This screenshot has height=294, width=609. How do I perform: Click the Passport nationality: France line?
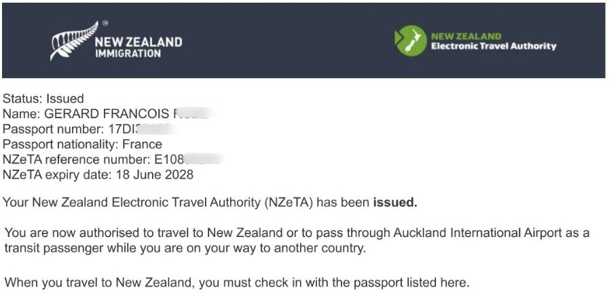82,145
